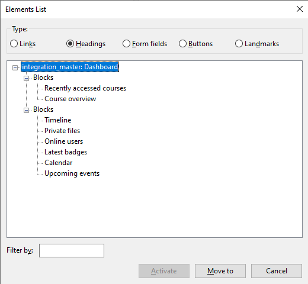Select the Calendar heading item
This screenshot has height=284, width=308.
click(59, 163)
